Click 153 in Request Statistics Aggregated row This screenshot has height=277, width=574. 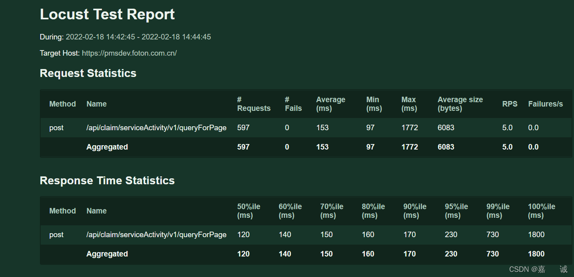(323, 147)
